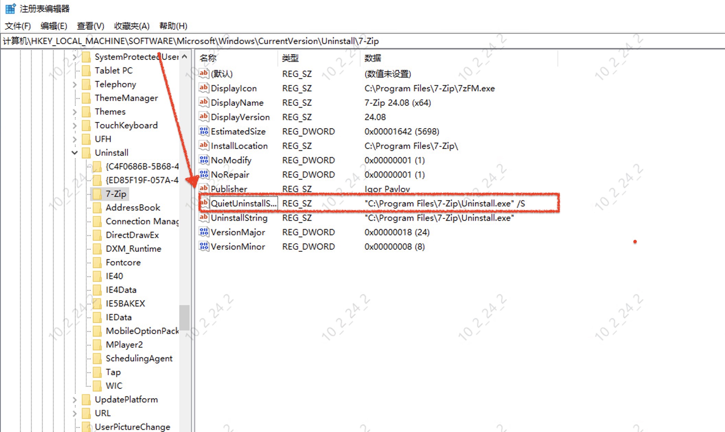Expand the UpdatePlatform tree node

click(x=74, y=400)
